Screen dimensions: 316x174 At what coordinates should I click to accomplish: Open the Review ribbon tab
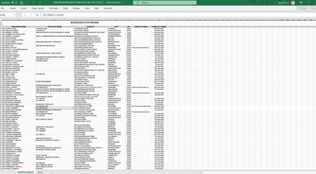tap(76, 8)
